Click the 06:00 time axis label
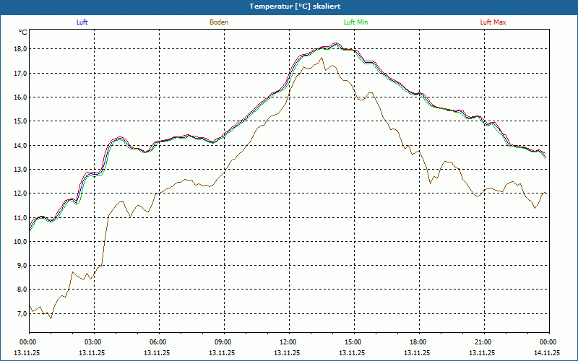The image size is (578, 361). click(x=158, y=342)
